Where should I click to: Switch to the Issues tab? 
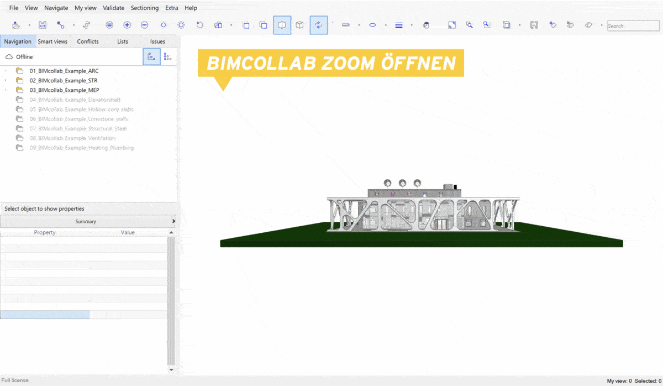click(157, 41)
